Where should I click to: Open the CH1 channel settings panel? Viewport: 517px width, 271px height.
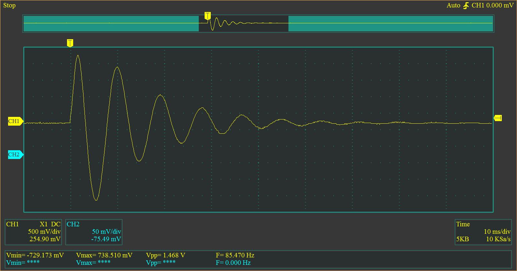pyautogui.click(x=33, y=232)
